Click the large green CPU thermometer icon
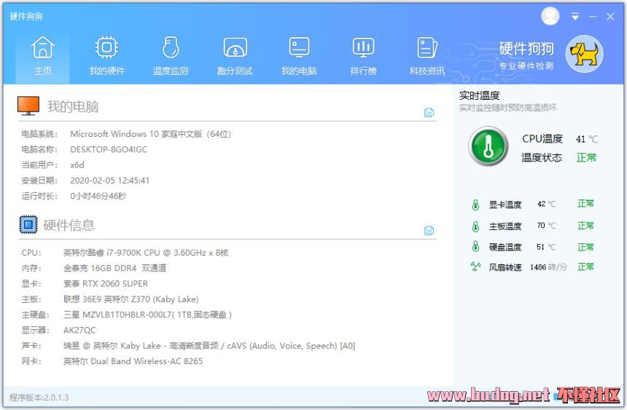The width and height of the screenshot is (627, 410). 488,146
